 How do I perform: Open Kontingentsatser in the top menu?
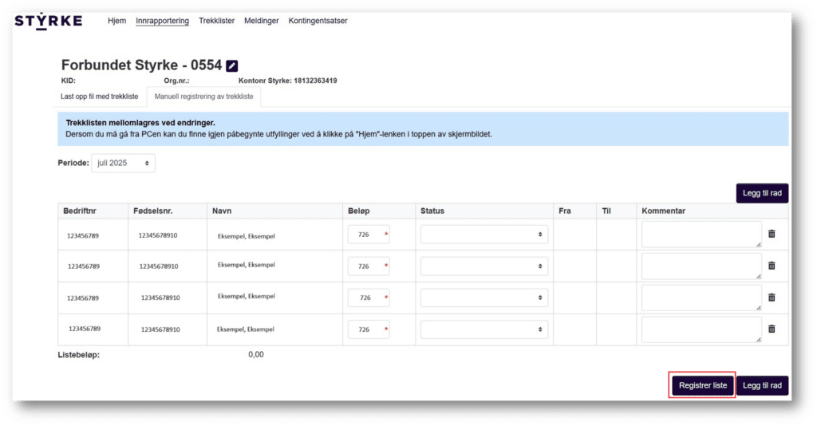pos(318,21)
